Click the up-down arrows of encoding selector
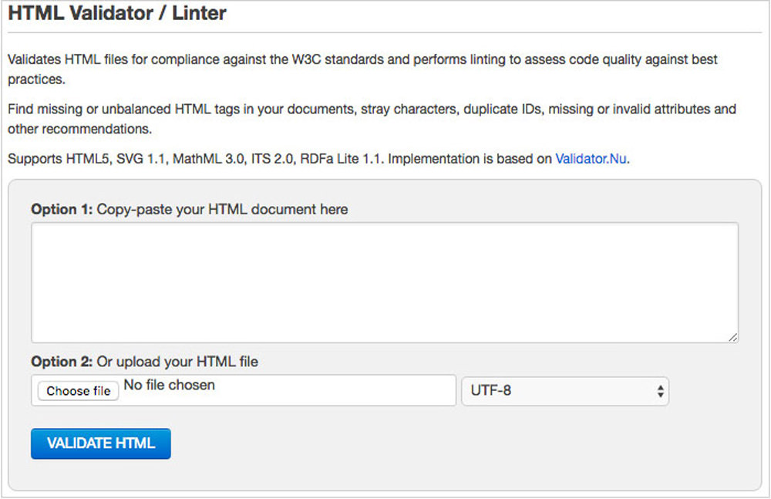The image size is (771, 499). click(660, 391)
